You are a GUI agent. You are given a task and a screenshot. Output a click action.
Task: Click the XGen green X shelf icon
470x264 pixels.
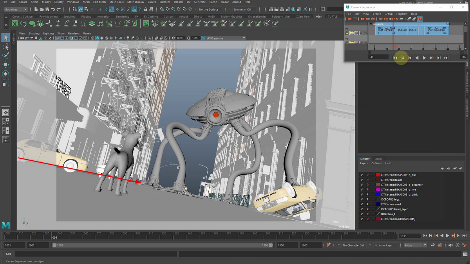pyautogui.click(x=15, y=24)
